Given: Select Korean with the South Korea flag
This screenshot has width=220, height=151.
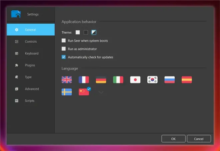Looking at the screenshot, I should click(152, 79).
